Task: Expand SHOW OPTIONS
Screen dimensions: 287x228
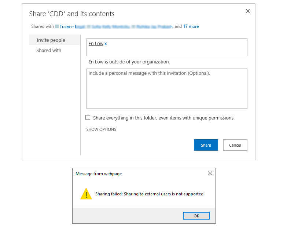Action: coord(101,129)
